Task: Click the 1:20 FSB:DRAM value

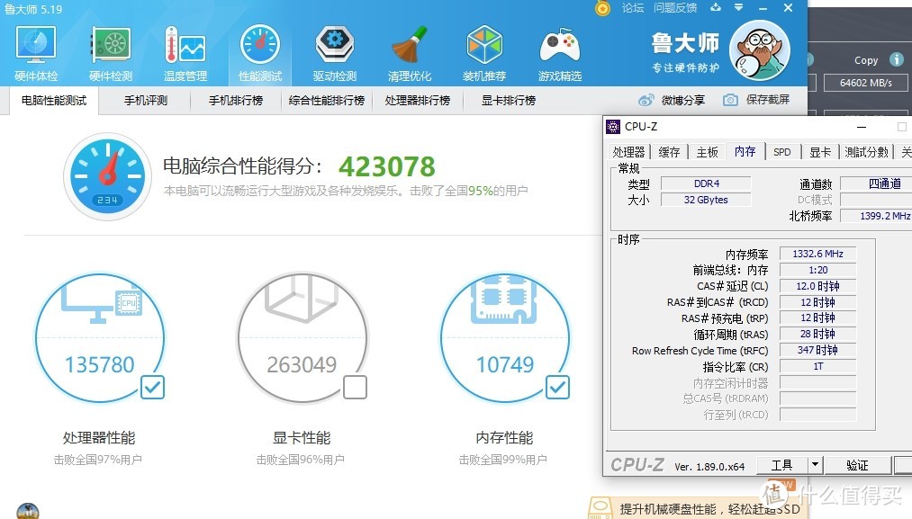Action: (817, 270)
